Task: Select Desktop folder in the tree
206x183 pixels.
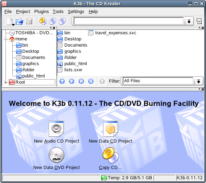Action: 27,51
